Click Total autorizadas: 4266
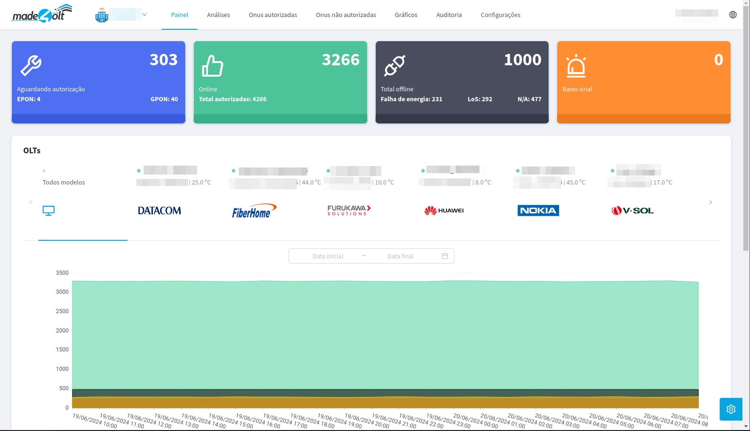 tap(233, 99)
